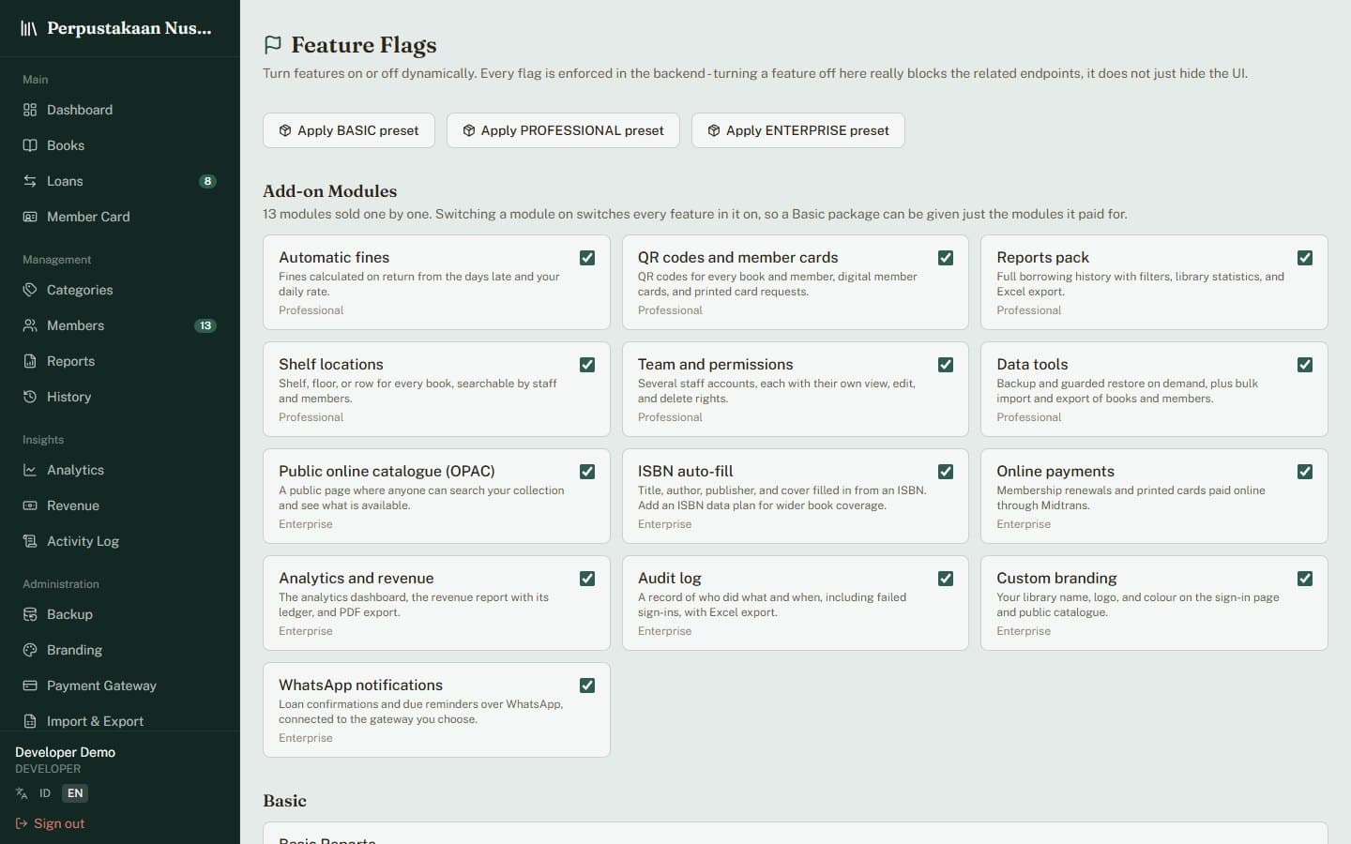Sign out of the account
The image size is (1351, 844).
(51, 823)
